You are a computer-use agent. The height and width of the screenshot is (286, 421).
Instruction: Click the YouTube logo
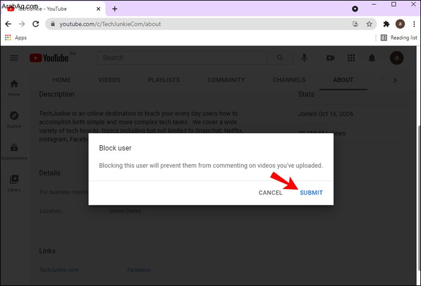[49, 58]
